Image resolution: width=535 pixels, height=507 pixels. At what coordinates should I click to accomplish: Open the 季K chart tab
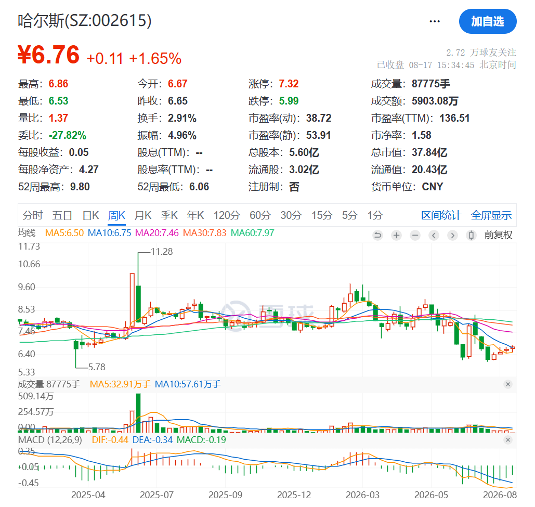coord(169,216)
